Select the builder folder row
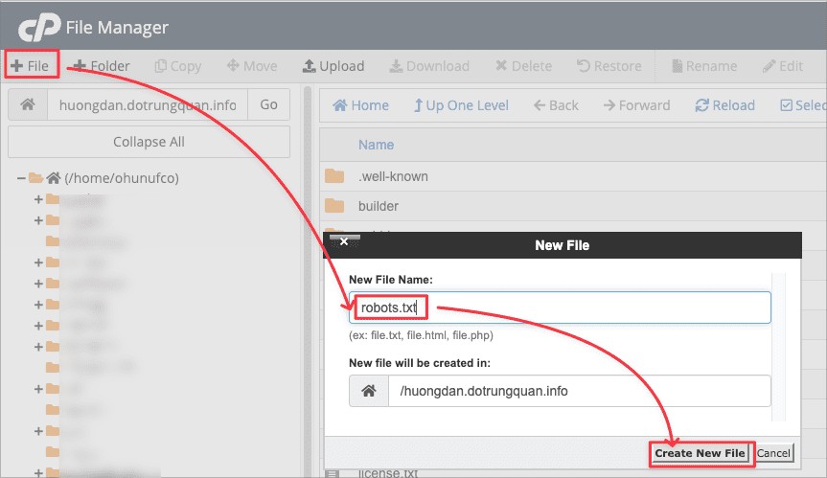Screen dimensions: 827x478 click(x=573, y=206)
